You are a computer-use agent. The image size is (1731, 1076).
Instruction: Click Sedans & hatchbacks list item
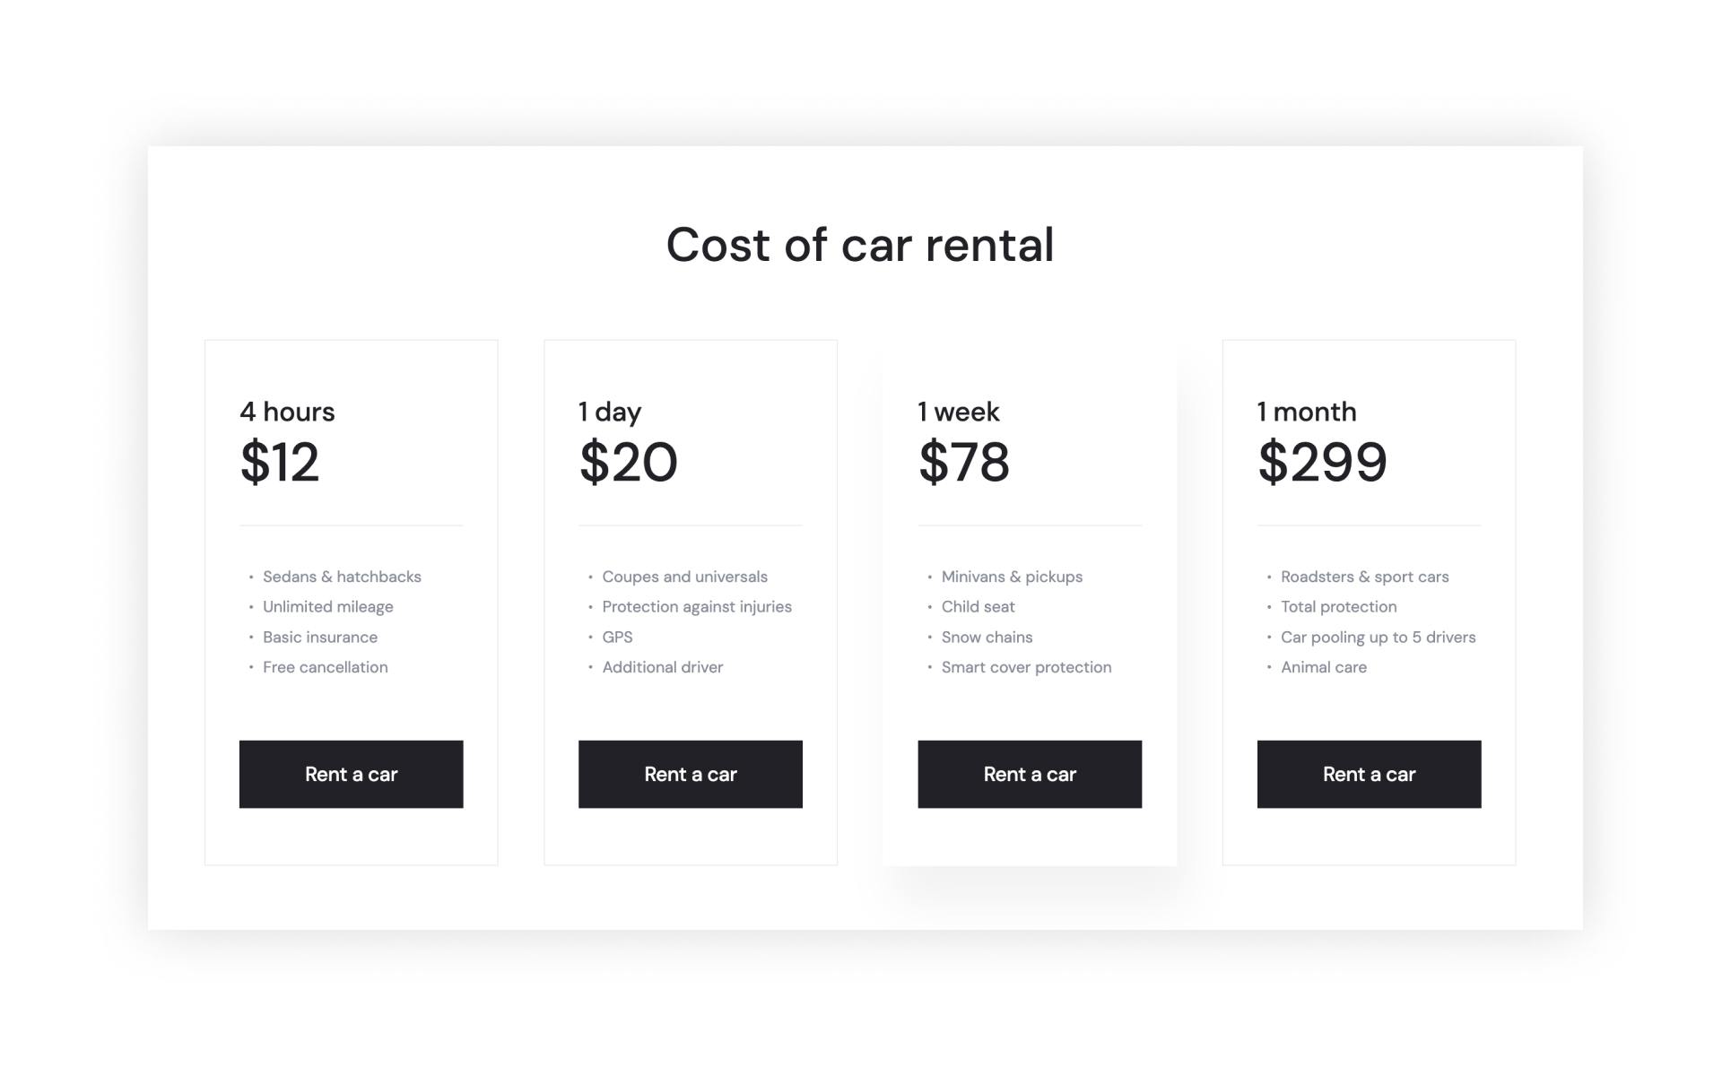(x=342, y=577)
